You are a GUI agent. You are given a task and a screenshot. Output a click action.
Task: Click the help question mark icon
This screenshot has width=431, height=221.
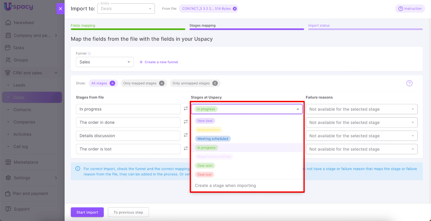[x=409, y=83]
